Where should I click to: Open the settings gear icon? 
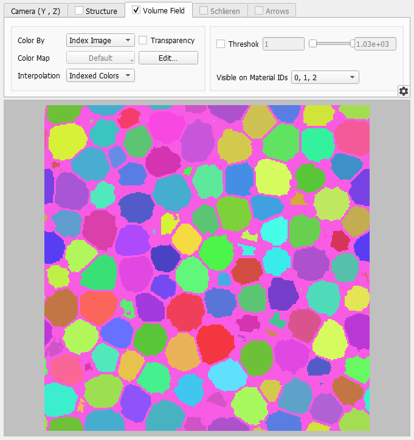tap(404, 91)
